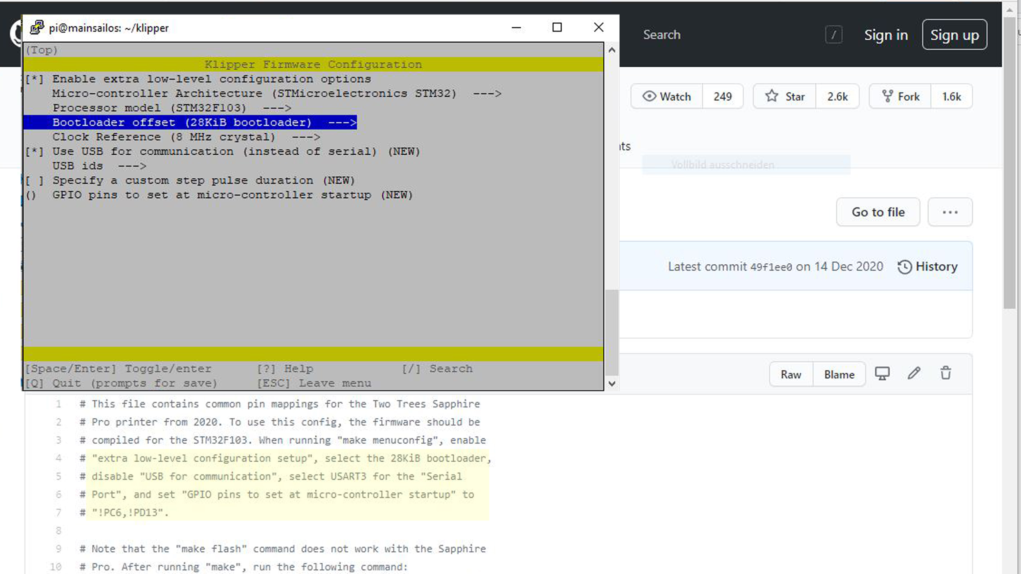Click the slash shortcut key icon in search
Screen dimensions: 1021x574
[x=833, y=35]
